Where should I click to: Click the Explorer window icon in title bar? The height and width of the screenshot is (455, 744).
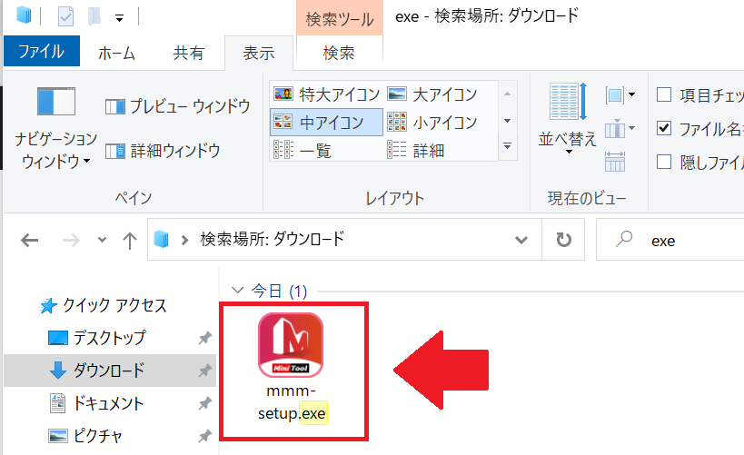click(24, 15)
